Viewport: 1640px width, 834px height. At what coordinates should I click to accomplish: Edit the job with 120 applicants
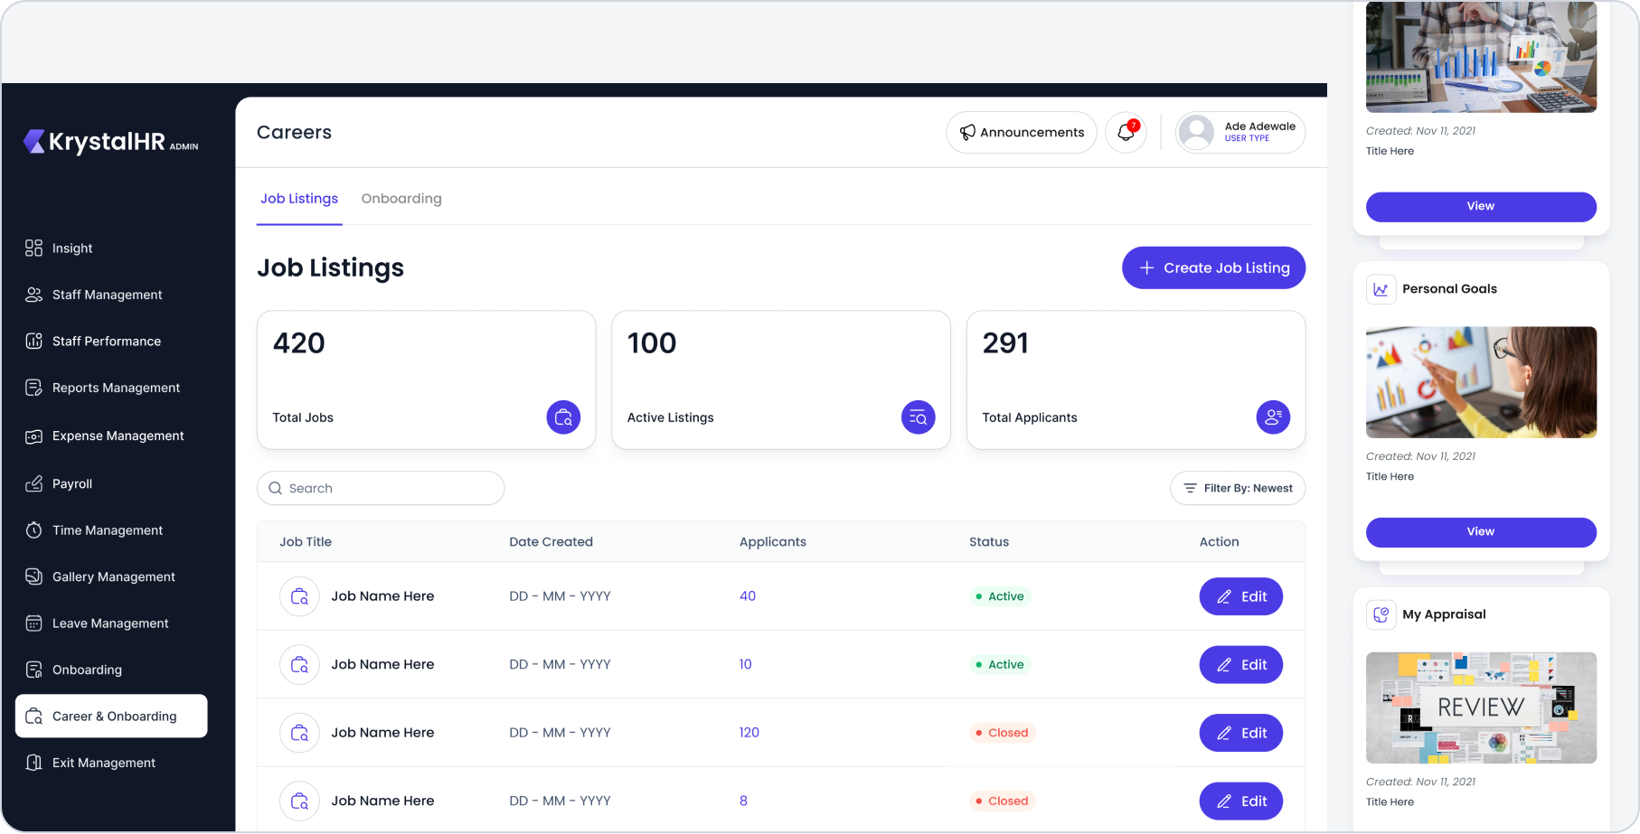(x=1240, y=733)
